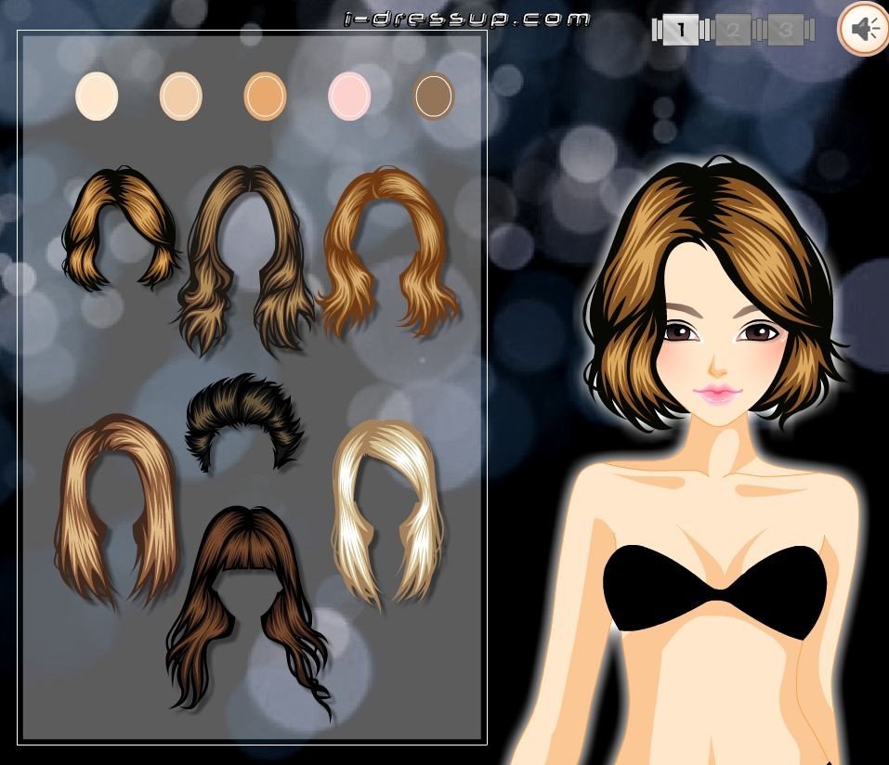
Task: Switch to page 1 tab
Action: click(680, 31)
